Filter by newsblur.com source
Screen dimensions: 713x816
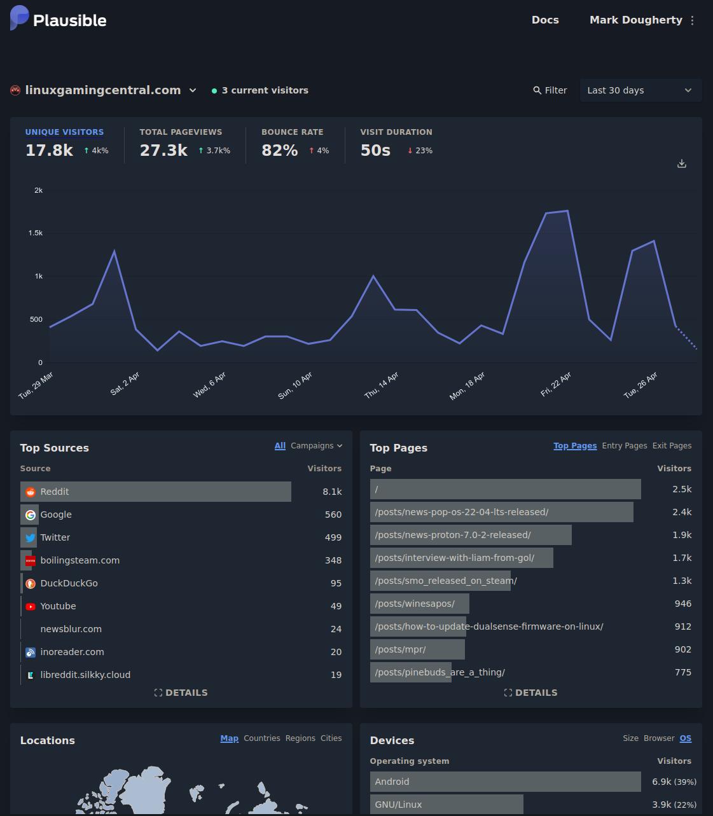pyautogui.click(x=181, y=629)
